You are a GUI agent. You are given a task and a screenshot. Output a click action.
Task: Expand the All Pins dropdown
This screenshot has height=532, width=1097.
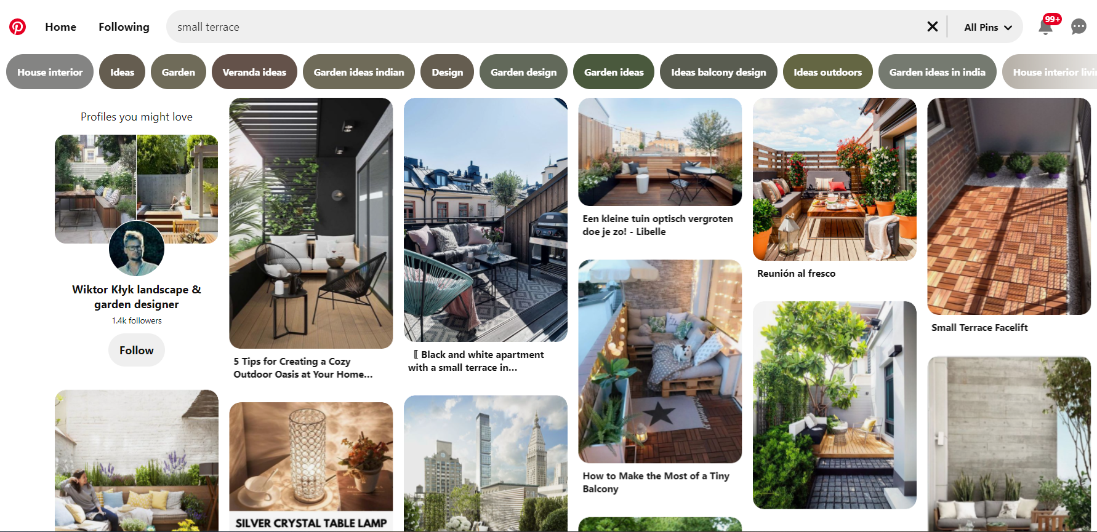pyautogui.click(x=987, y=27)
